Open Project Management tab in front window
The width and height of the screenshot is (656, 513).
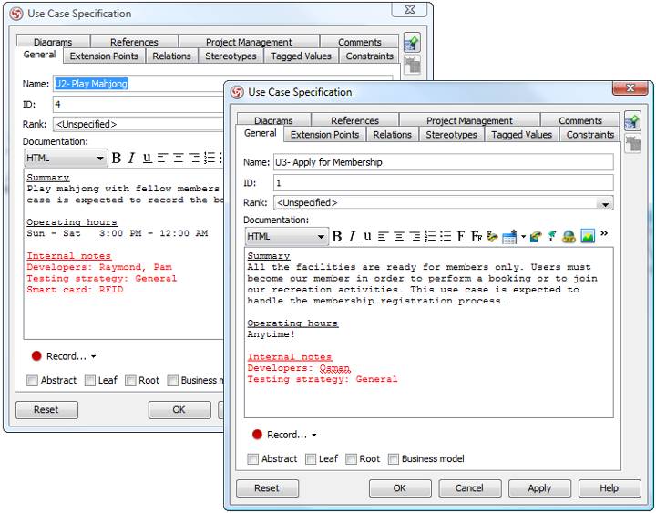pyautogui.click(x=469, y=120)
